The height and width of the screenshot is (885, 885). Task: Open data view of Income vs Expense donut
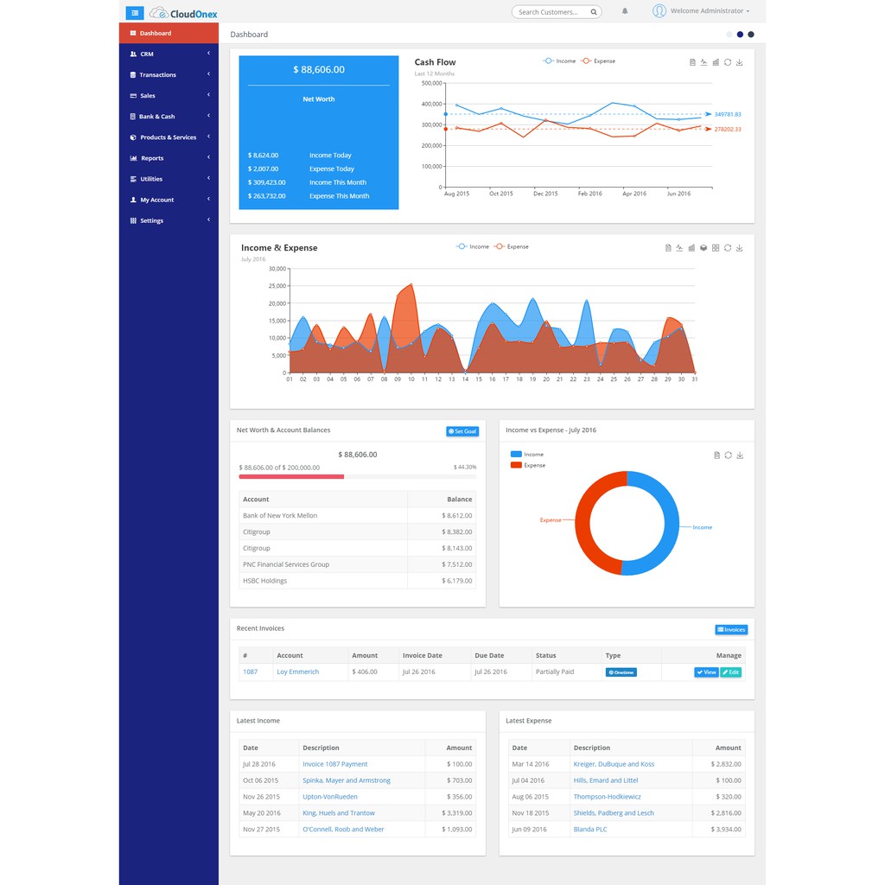click(716, 455)
